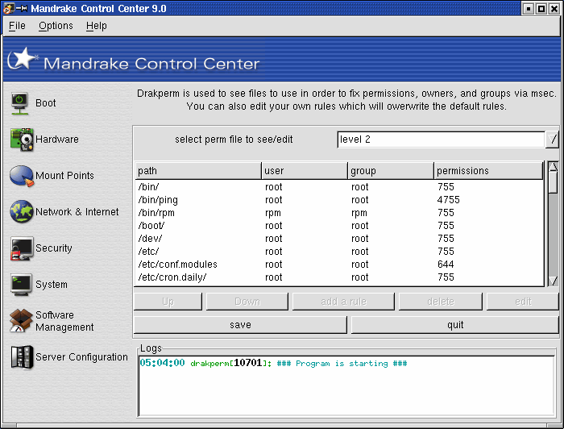Save the permission rules
564x429 pixels.
(x=240, y=325)
